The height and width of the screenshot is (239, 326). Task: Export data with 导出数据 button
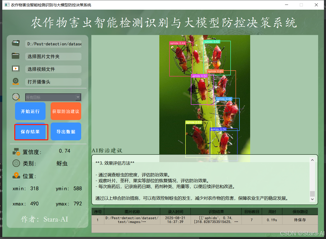pos(66,131)
